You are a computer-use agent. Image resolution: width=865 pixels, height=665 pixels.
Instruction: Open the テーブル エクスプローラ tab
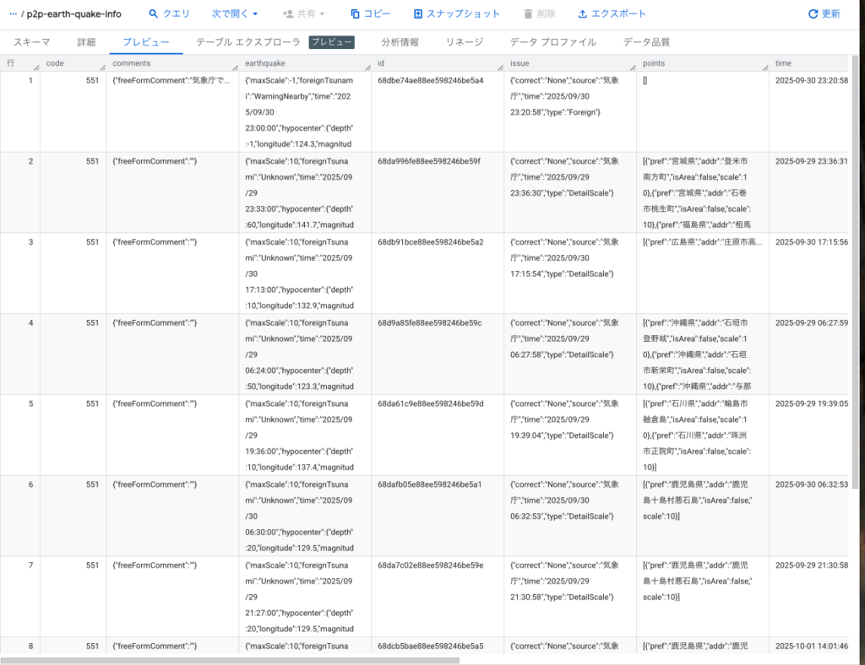248,42
